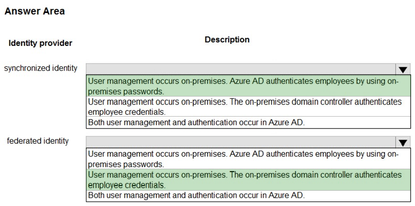Image resolution: width=415 pixels, height=206 pixels.
Task: Pick the green highlighted answer in the first dropdown list
Action: point(248,86)
